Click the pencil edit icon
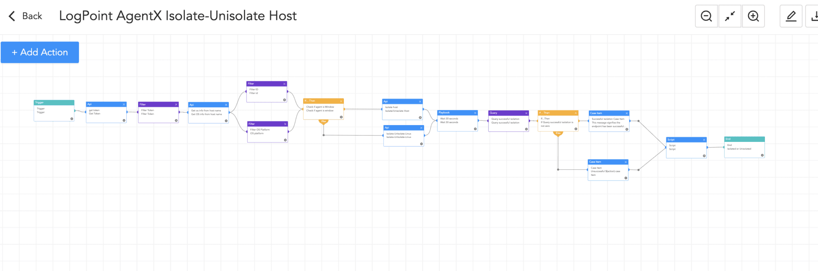The height and width of the screenshot is (271, 818). pyautogui.click(x=791, y=16)
